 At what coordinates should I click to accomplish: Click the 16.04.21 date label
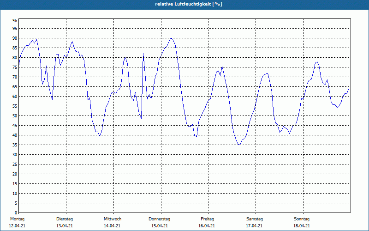(207, 226)
